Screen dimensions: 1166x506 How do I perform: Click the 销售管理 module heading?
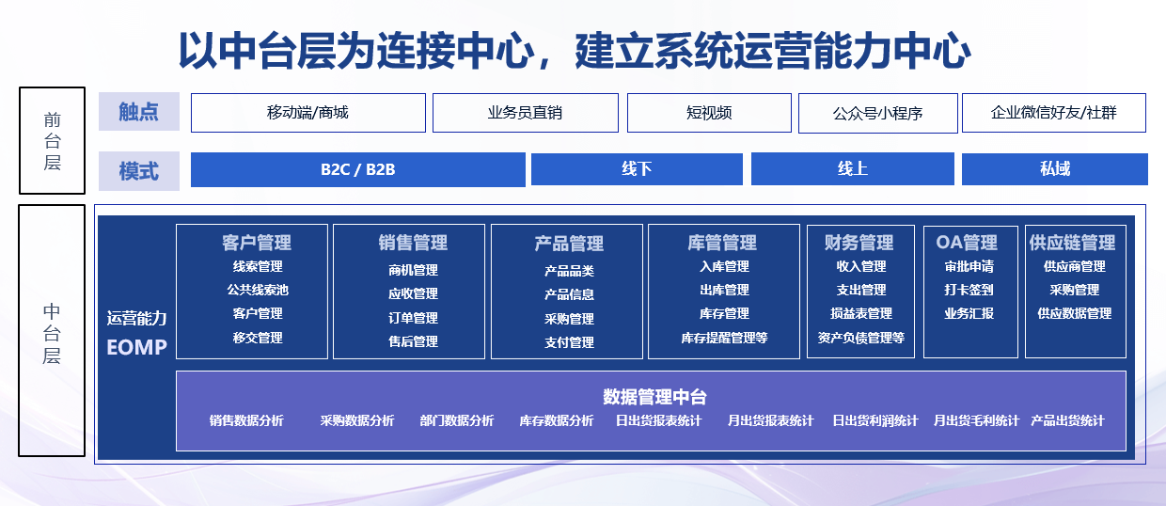(x=413, y=243)
